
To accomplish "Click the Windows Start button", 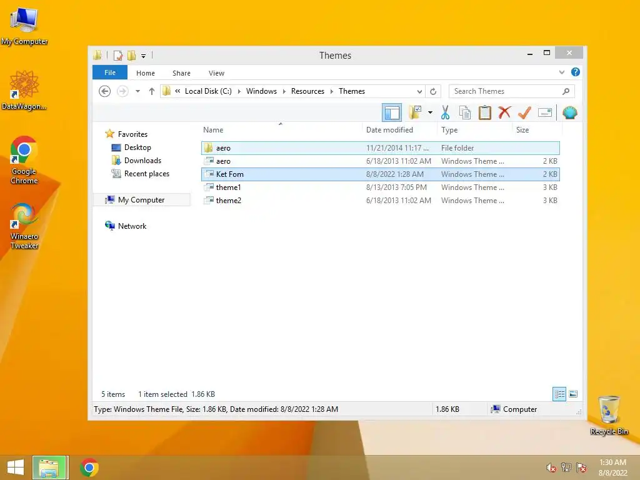I will (16, 467).
